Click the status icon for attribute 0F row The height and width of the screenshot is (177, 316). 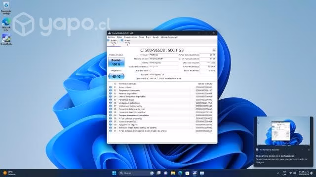110,131
